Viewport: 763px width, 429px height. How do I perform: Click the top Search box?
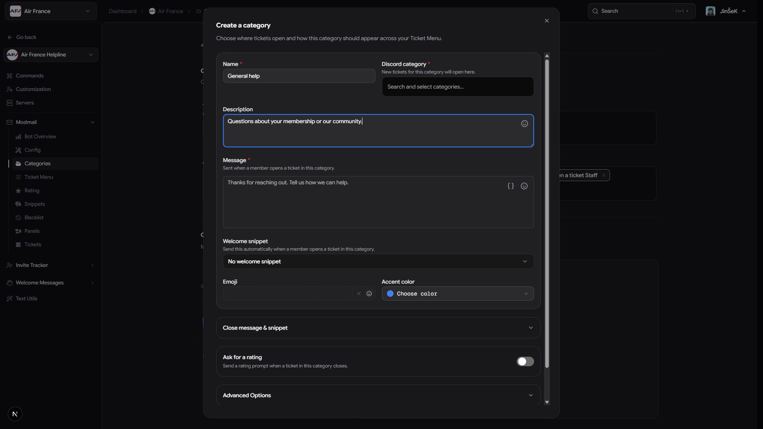[641, 11]
